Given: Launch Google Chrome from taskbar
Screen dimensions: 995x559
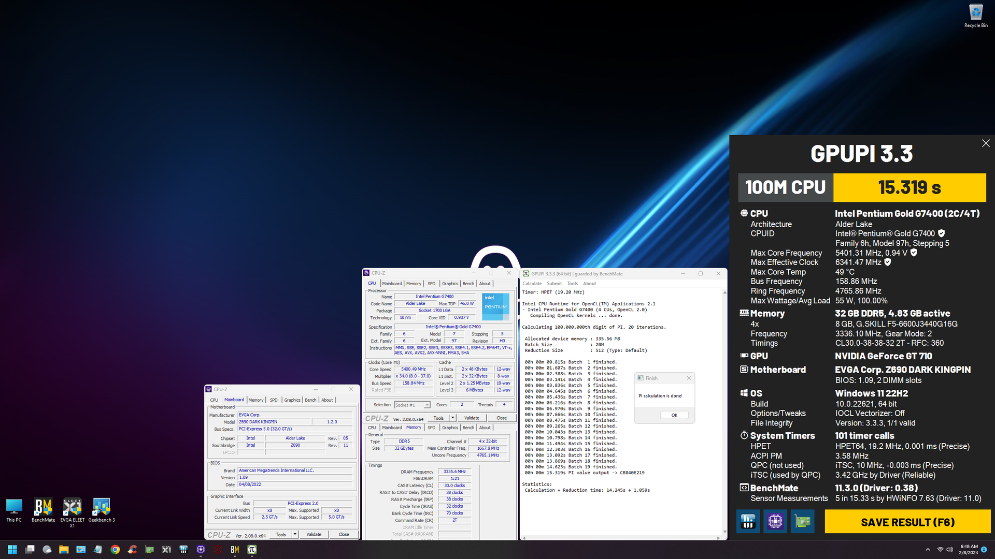Looking at the screenshot, I should coord(115,550).
